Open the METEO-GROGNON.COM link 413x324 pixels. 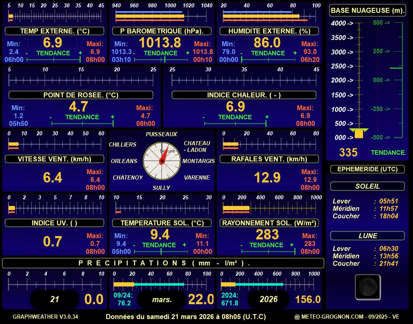(347, 317)
